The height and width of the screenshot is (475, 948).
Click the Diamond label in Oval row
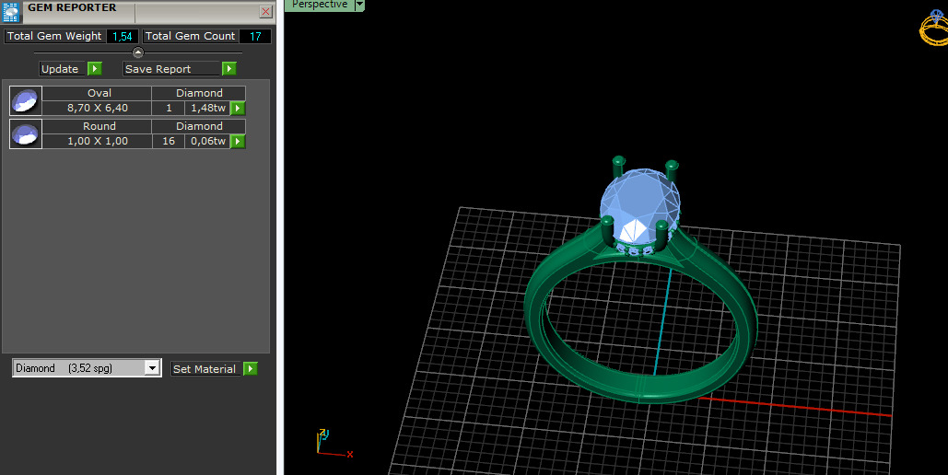pos(199,93)
